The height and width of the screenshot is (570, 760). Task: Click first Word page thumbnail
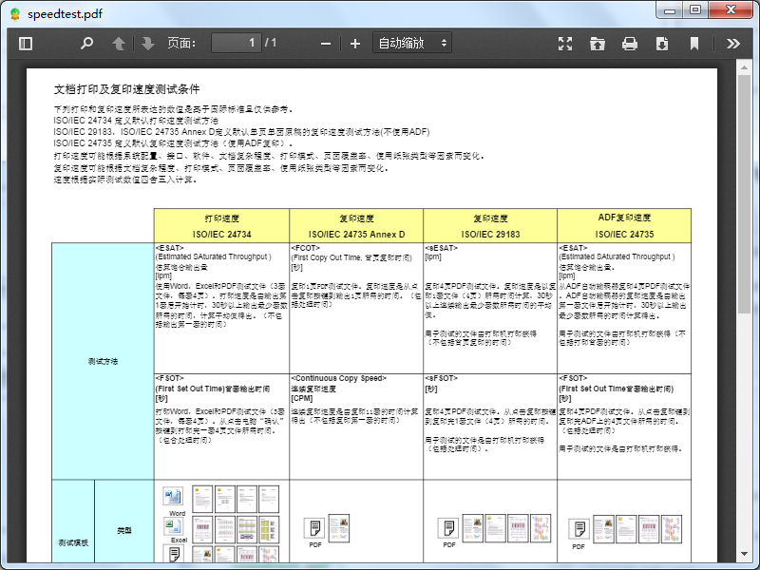(x=202, y=499)
